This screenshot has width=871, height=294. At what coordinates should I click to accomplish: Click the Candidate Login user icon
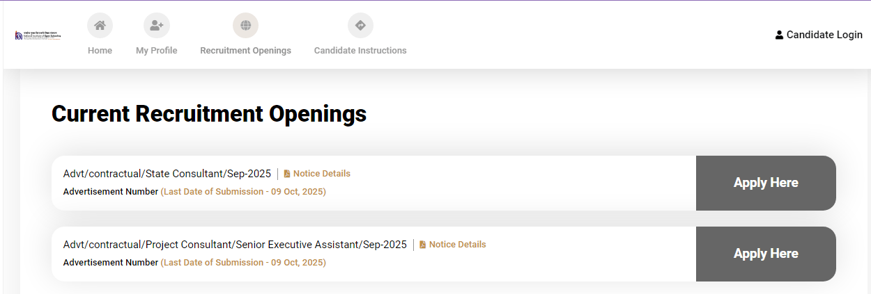(779, 35)
